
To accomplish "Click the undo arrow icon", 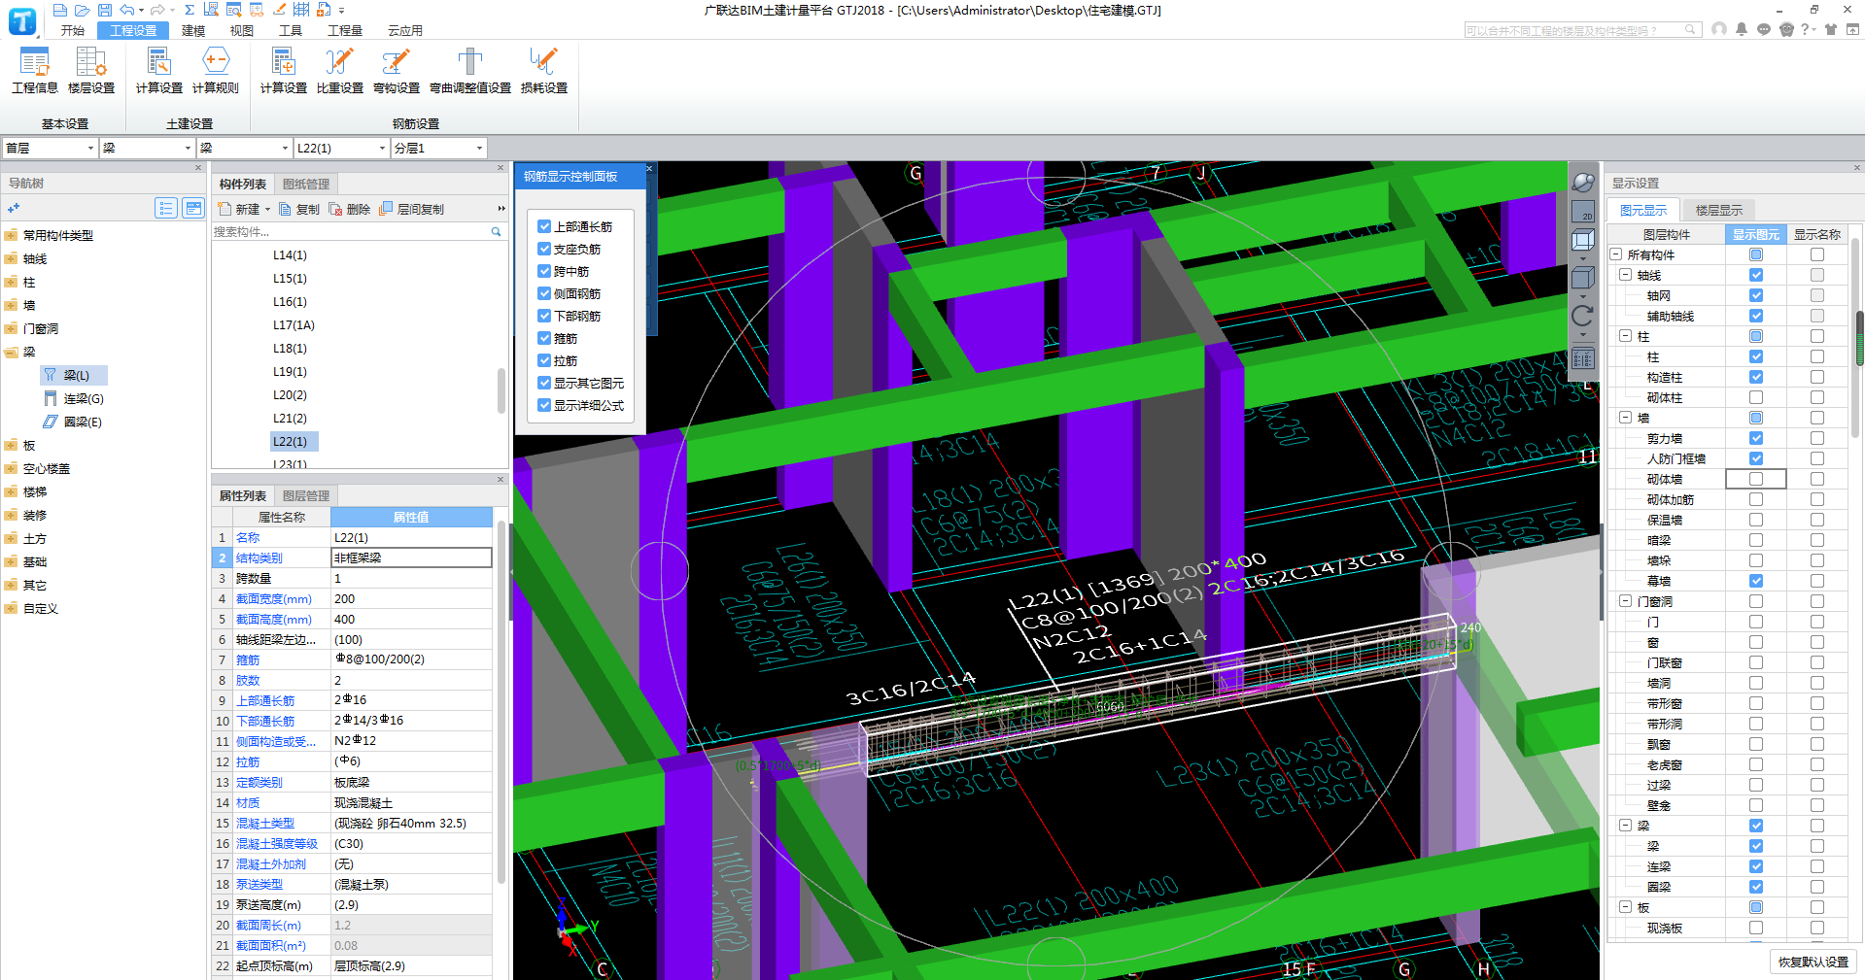I will [127, 10].
